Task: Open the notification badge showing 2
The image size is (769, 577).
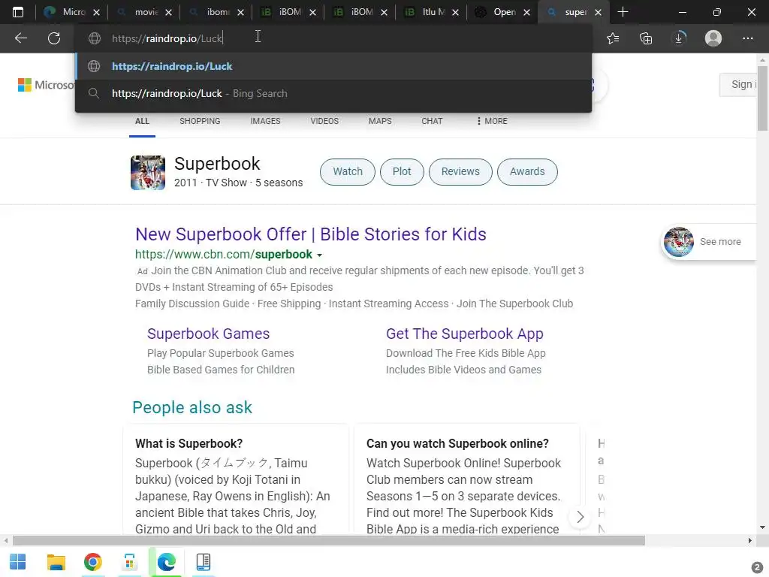Action: (x=757, y=567)
